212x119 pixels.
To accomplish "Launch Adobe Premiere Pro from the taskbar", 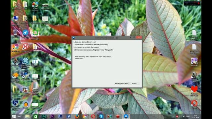I will [x=52, y=116].
